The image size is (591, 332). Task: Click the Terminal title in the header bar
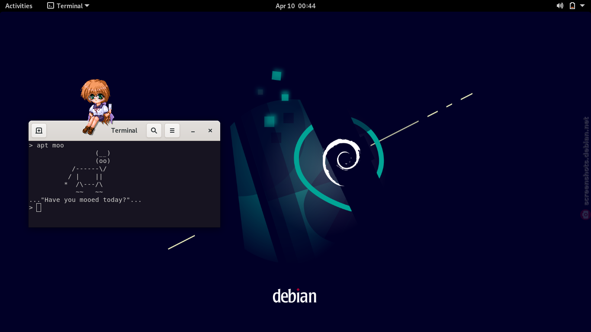pos(124,131)
